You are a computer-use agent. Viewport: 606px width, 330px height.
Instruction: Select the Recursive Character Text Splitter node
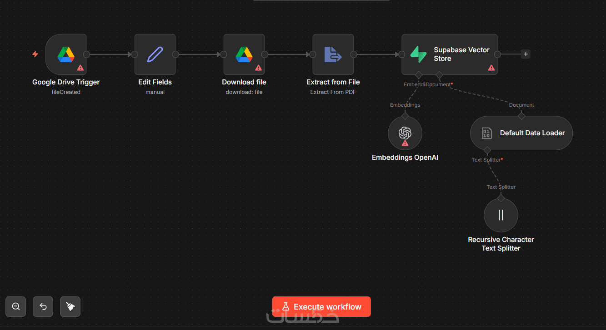point(501,215)
